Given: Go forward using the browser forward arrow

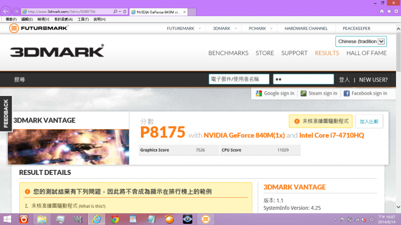Looking at the screenshot, I should 16,12.
